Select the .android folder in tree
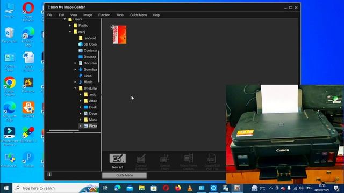Screen dimensions: 344x193 tap(88, 38)
